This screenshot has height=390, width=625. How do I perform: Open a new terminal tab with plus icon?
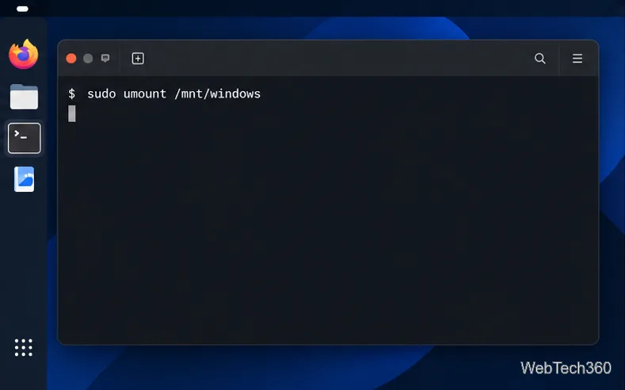[138, 59]
